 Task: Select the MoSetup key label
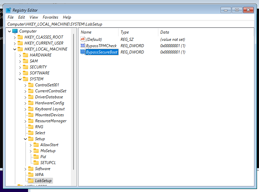pos(48,151)
